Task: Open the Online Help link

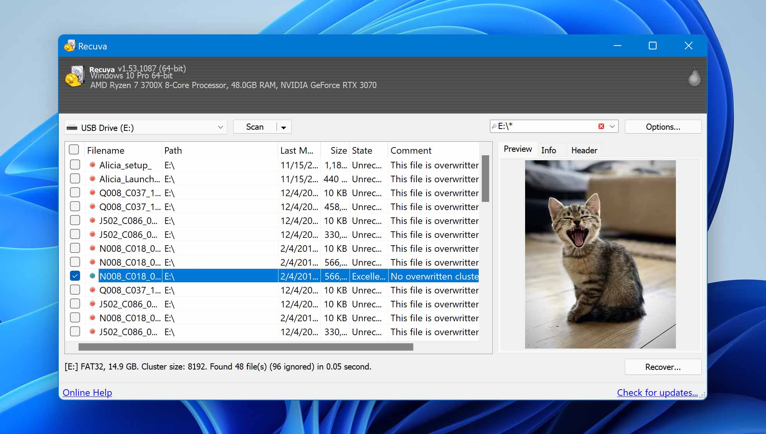Action: point(87,393)
